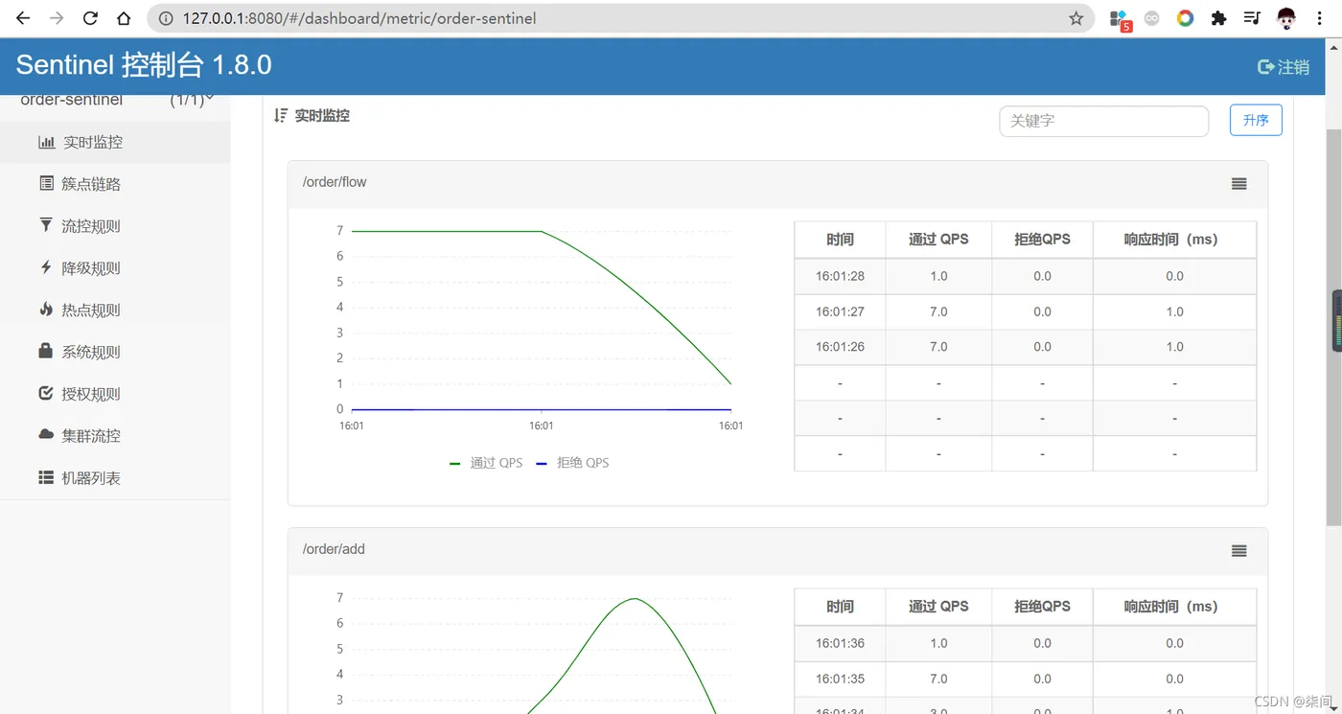Click the grid icon beside 机器列表

(x=46, y=477)
